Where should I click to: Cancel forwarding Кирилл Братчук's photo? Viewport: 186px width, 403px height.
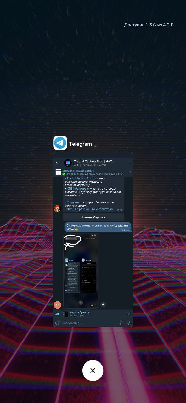[x=128, y=314]
